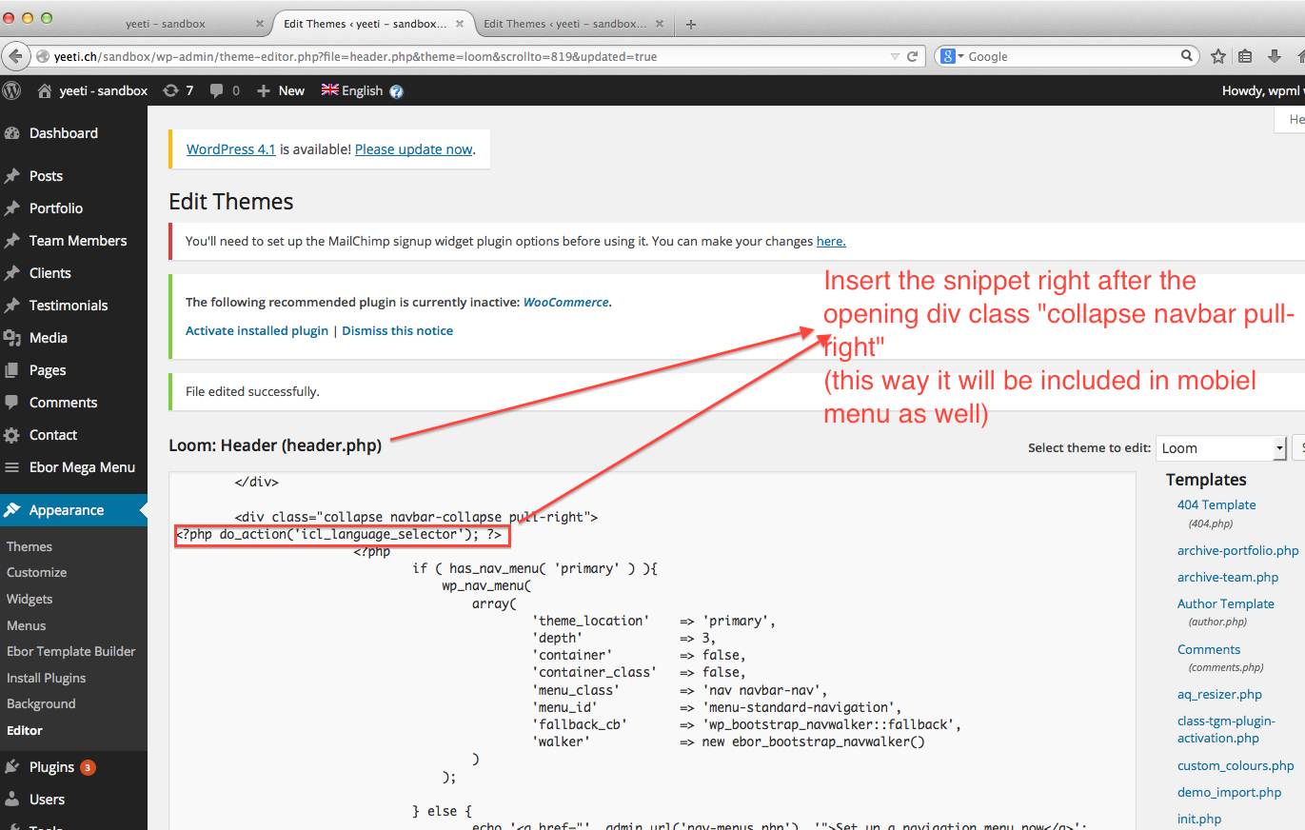Viewport: 1305px width, 830px height.
Task: Open class-tgm-plugin-activation.php file
Action: coord(1227,730)
